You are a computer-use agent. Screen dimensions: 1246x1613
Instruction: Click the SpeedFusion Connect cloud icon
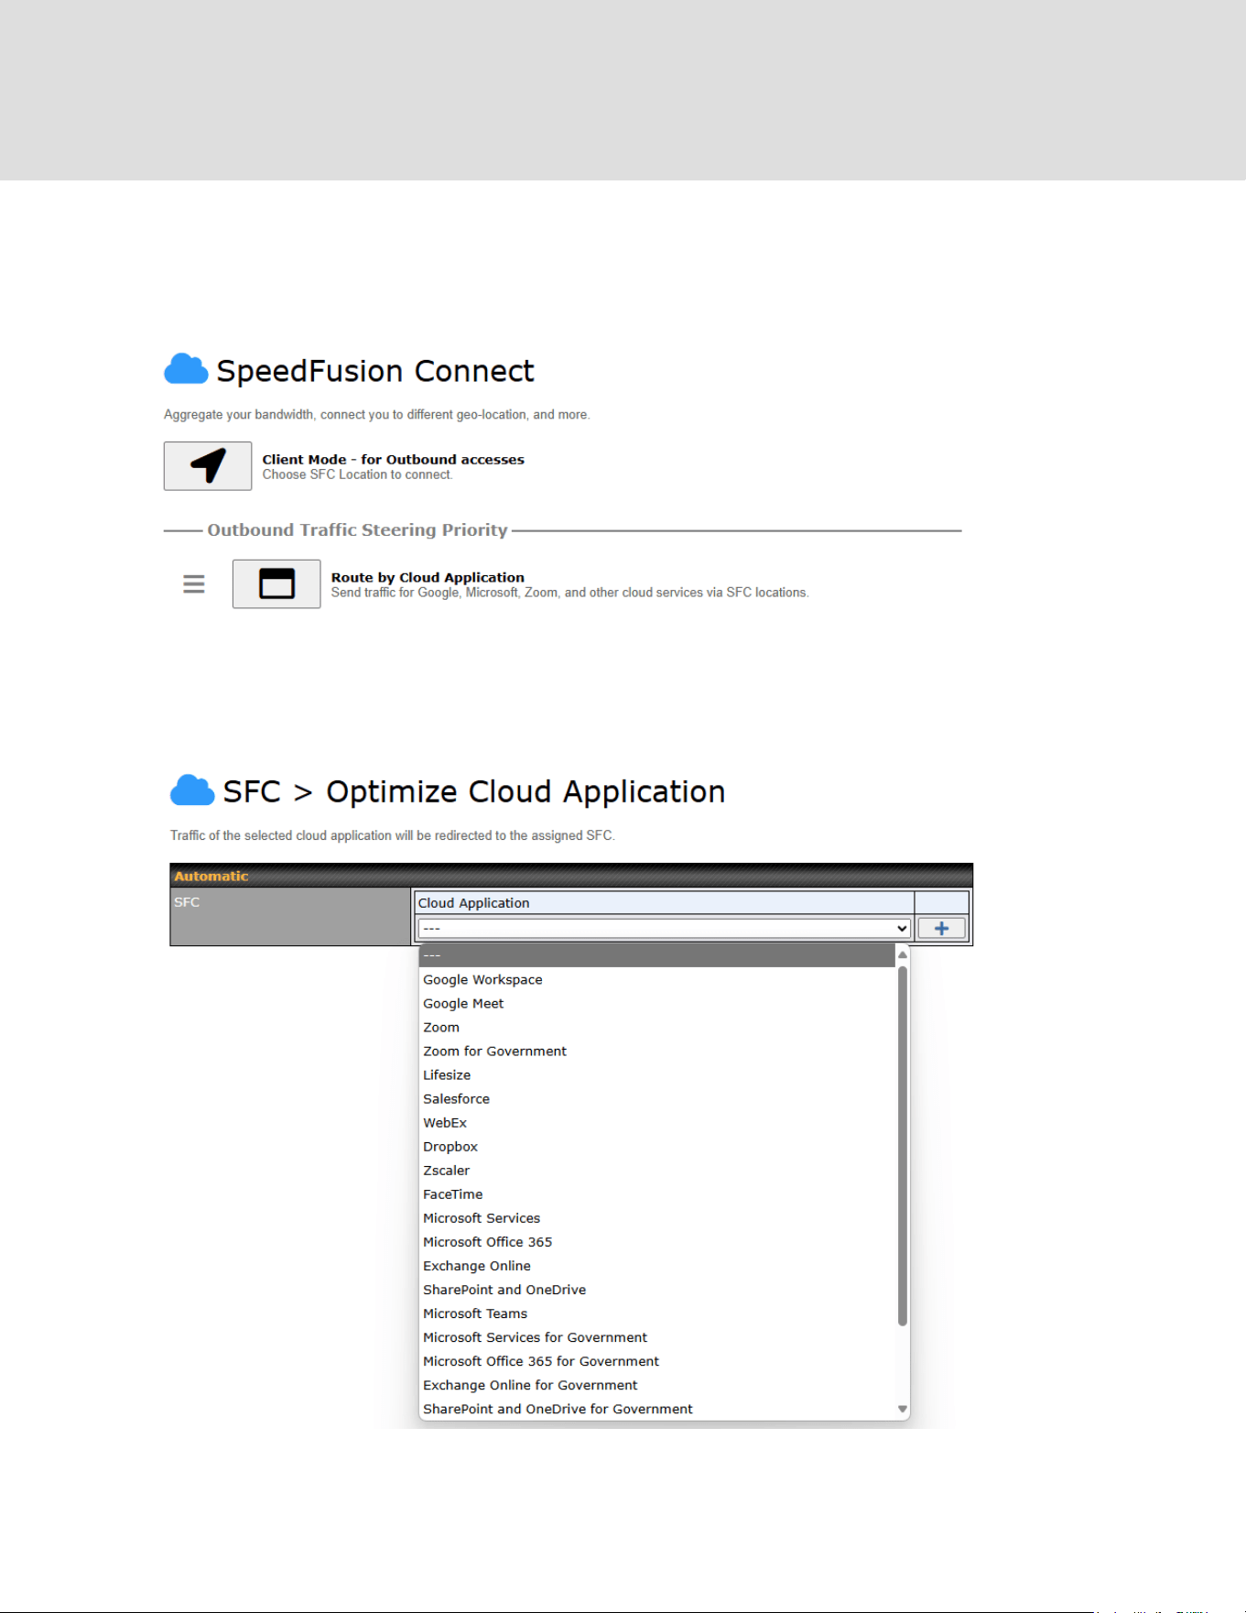186,369
